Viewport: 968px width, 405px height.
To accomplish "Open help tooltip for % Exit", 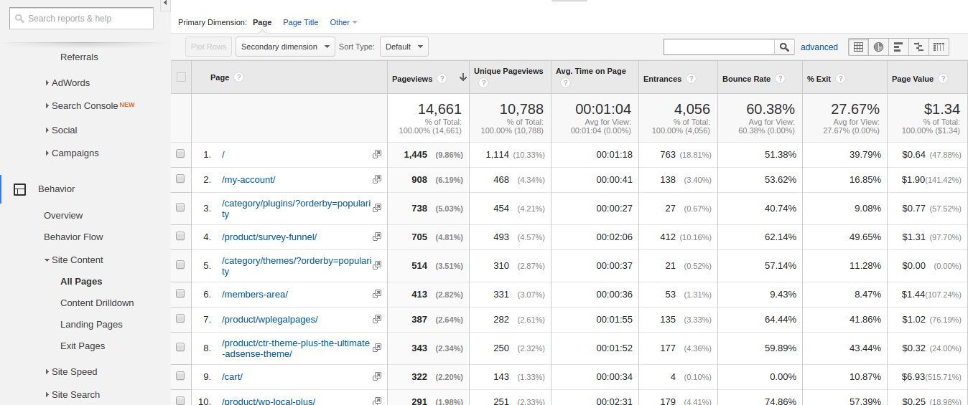I will tap(840, 79).
